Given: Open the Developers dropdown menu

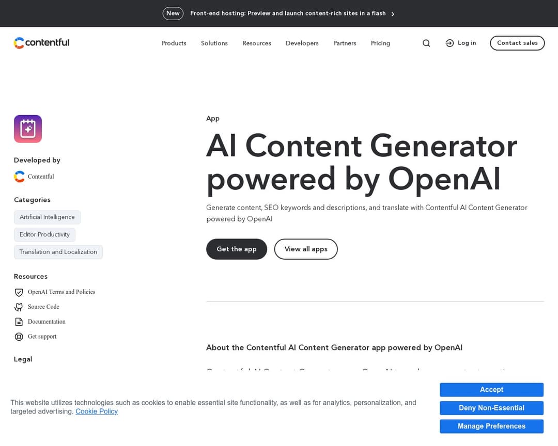Looking at the screenshot, I should point(302,43).
